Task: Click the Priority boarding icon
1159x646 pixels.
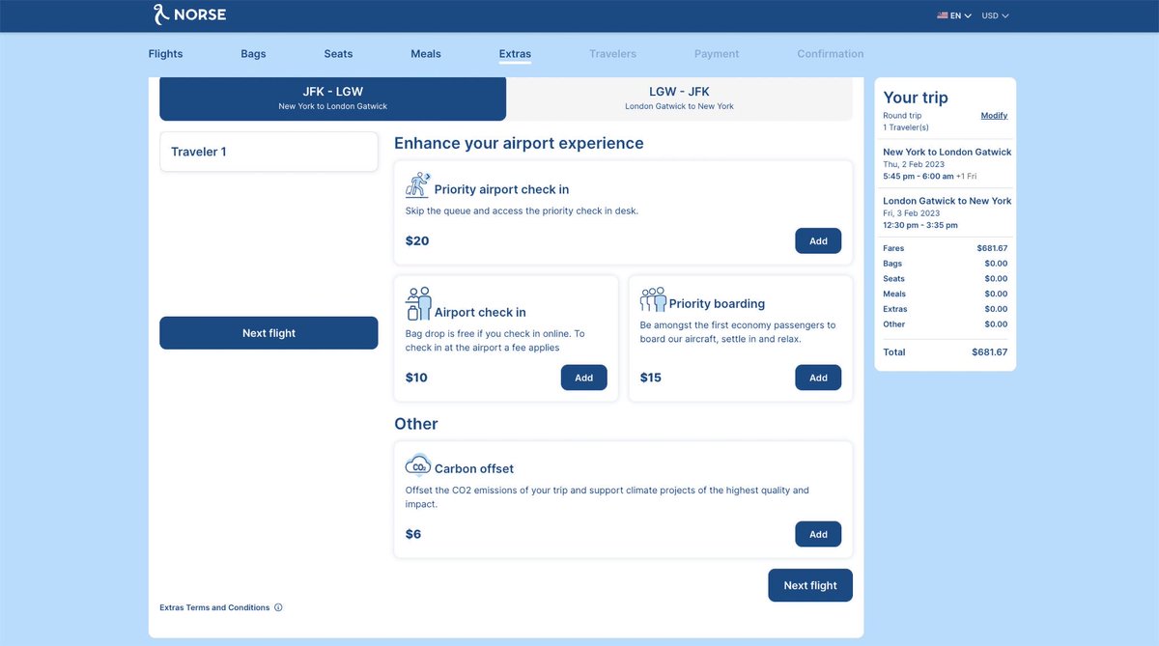Action: [653, 299]
